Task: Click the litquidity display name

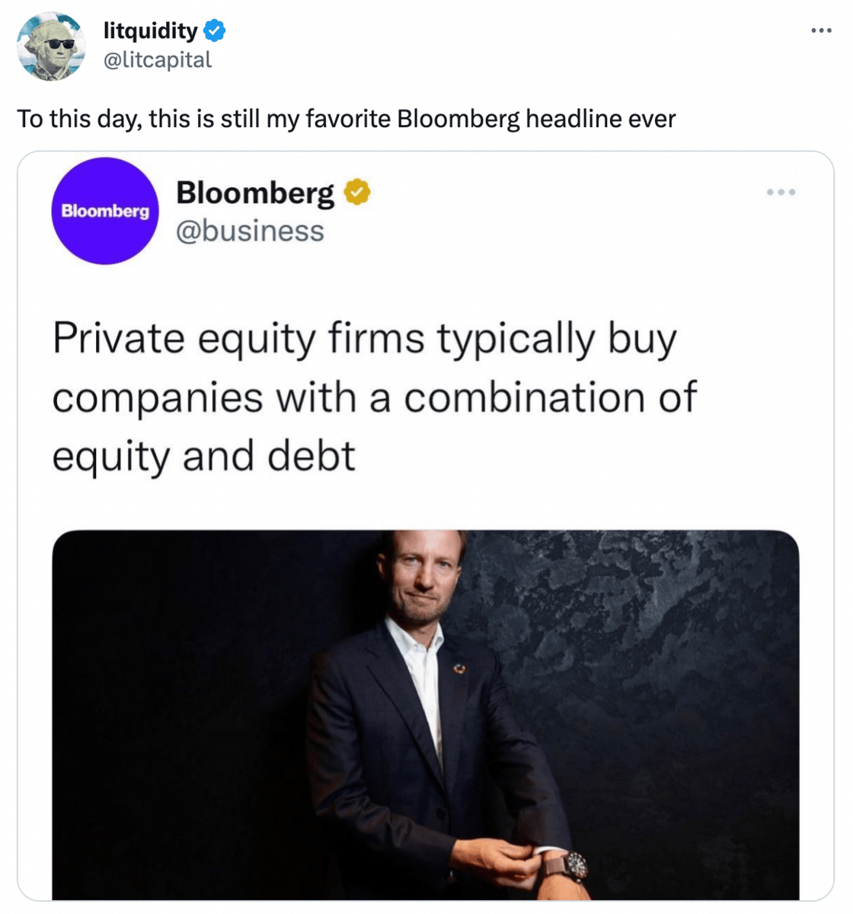Action: 150,31
